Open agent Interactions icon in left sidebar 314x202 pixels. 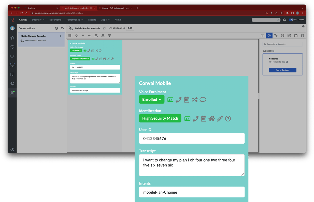(12, 93)
